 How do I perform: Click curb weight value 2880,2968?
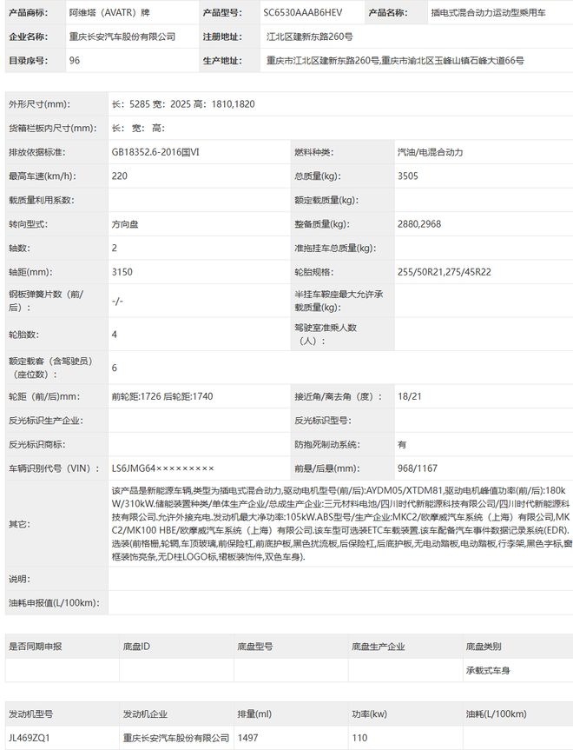coord(419,224)
